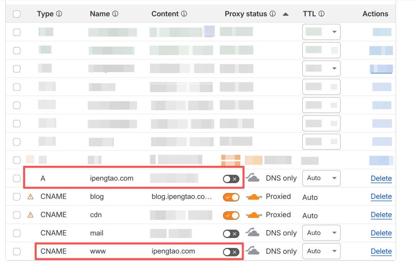Image resolution: width=417 pixels, height=268 pixels.
Task: Click the warning triangle on cdn CNAME record
Action: tap(31, 215)
